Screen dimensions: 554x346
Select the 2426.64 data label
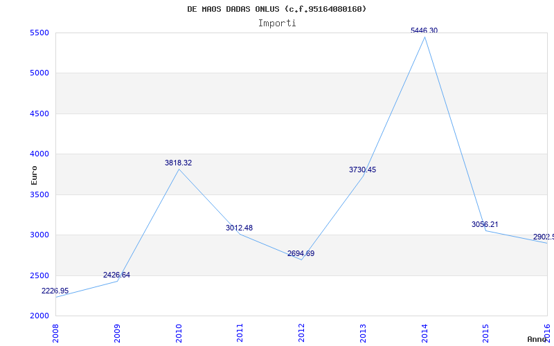click(116, 275)
